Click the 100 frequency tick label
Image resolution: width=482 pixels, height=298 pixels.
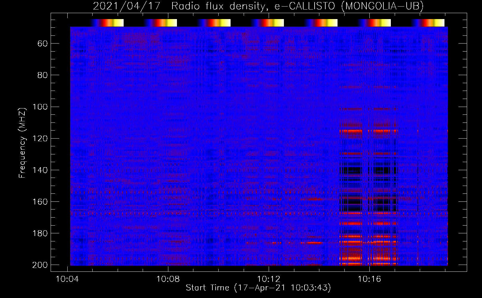click(x=40, y=107)
